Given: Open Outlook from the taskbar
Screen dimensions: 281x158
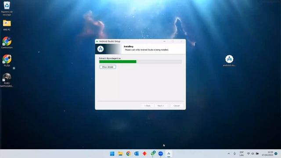Looking at the screenshot, I should (x=137, y=154).
